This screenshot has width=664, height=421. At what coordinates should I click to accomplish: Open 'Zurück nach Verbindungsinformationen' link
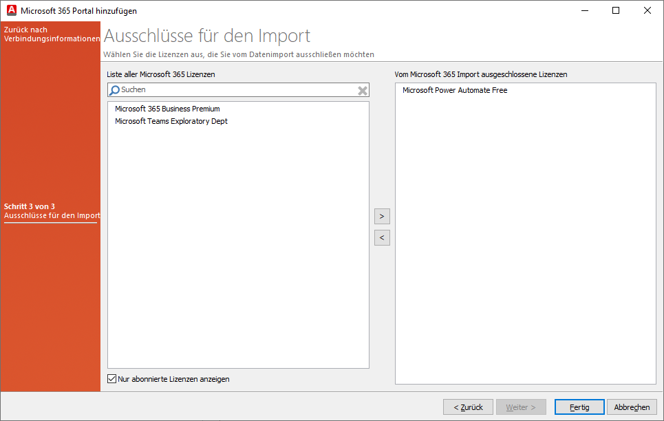pos(48,34)
